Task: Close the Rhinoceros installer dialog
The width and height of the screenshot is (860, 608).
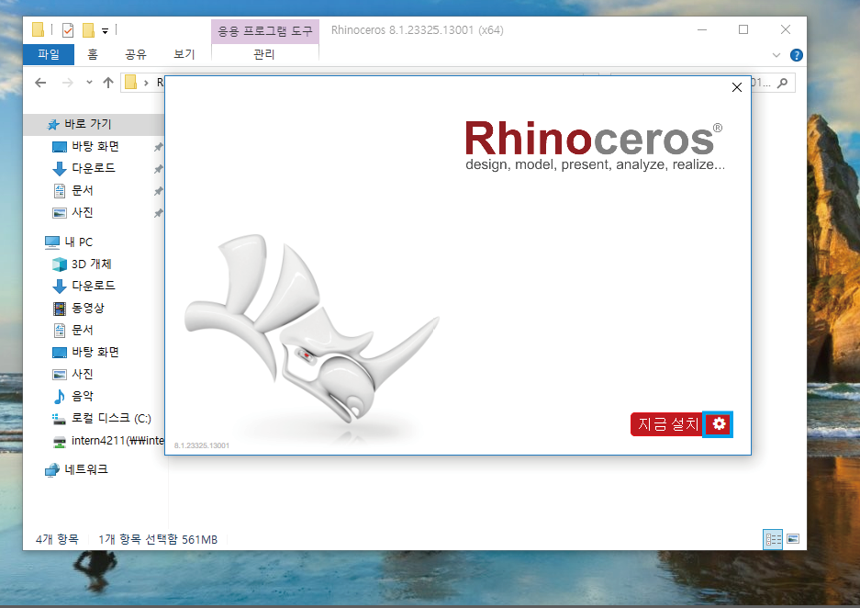Action: 737,87
